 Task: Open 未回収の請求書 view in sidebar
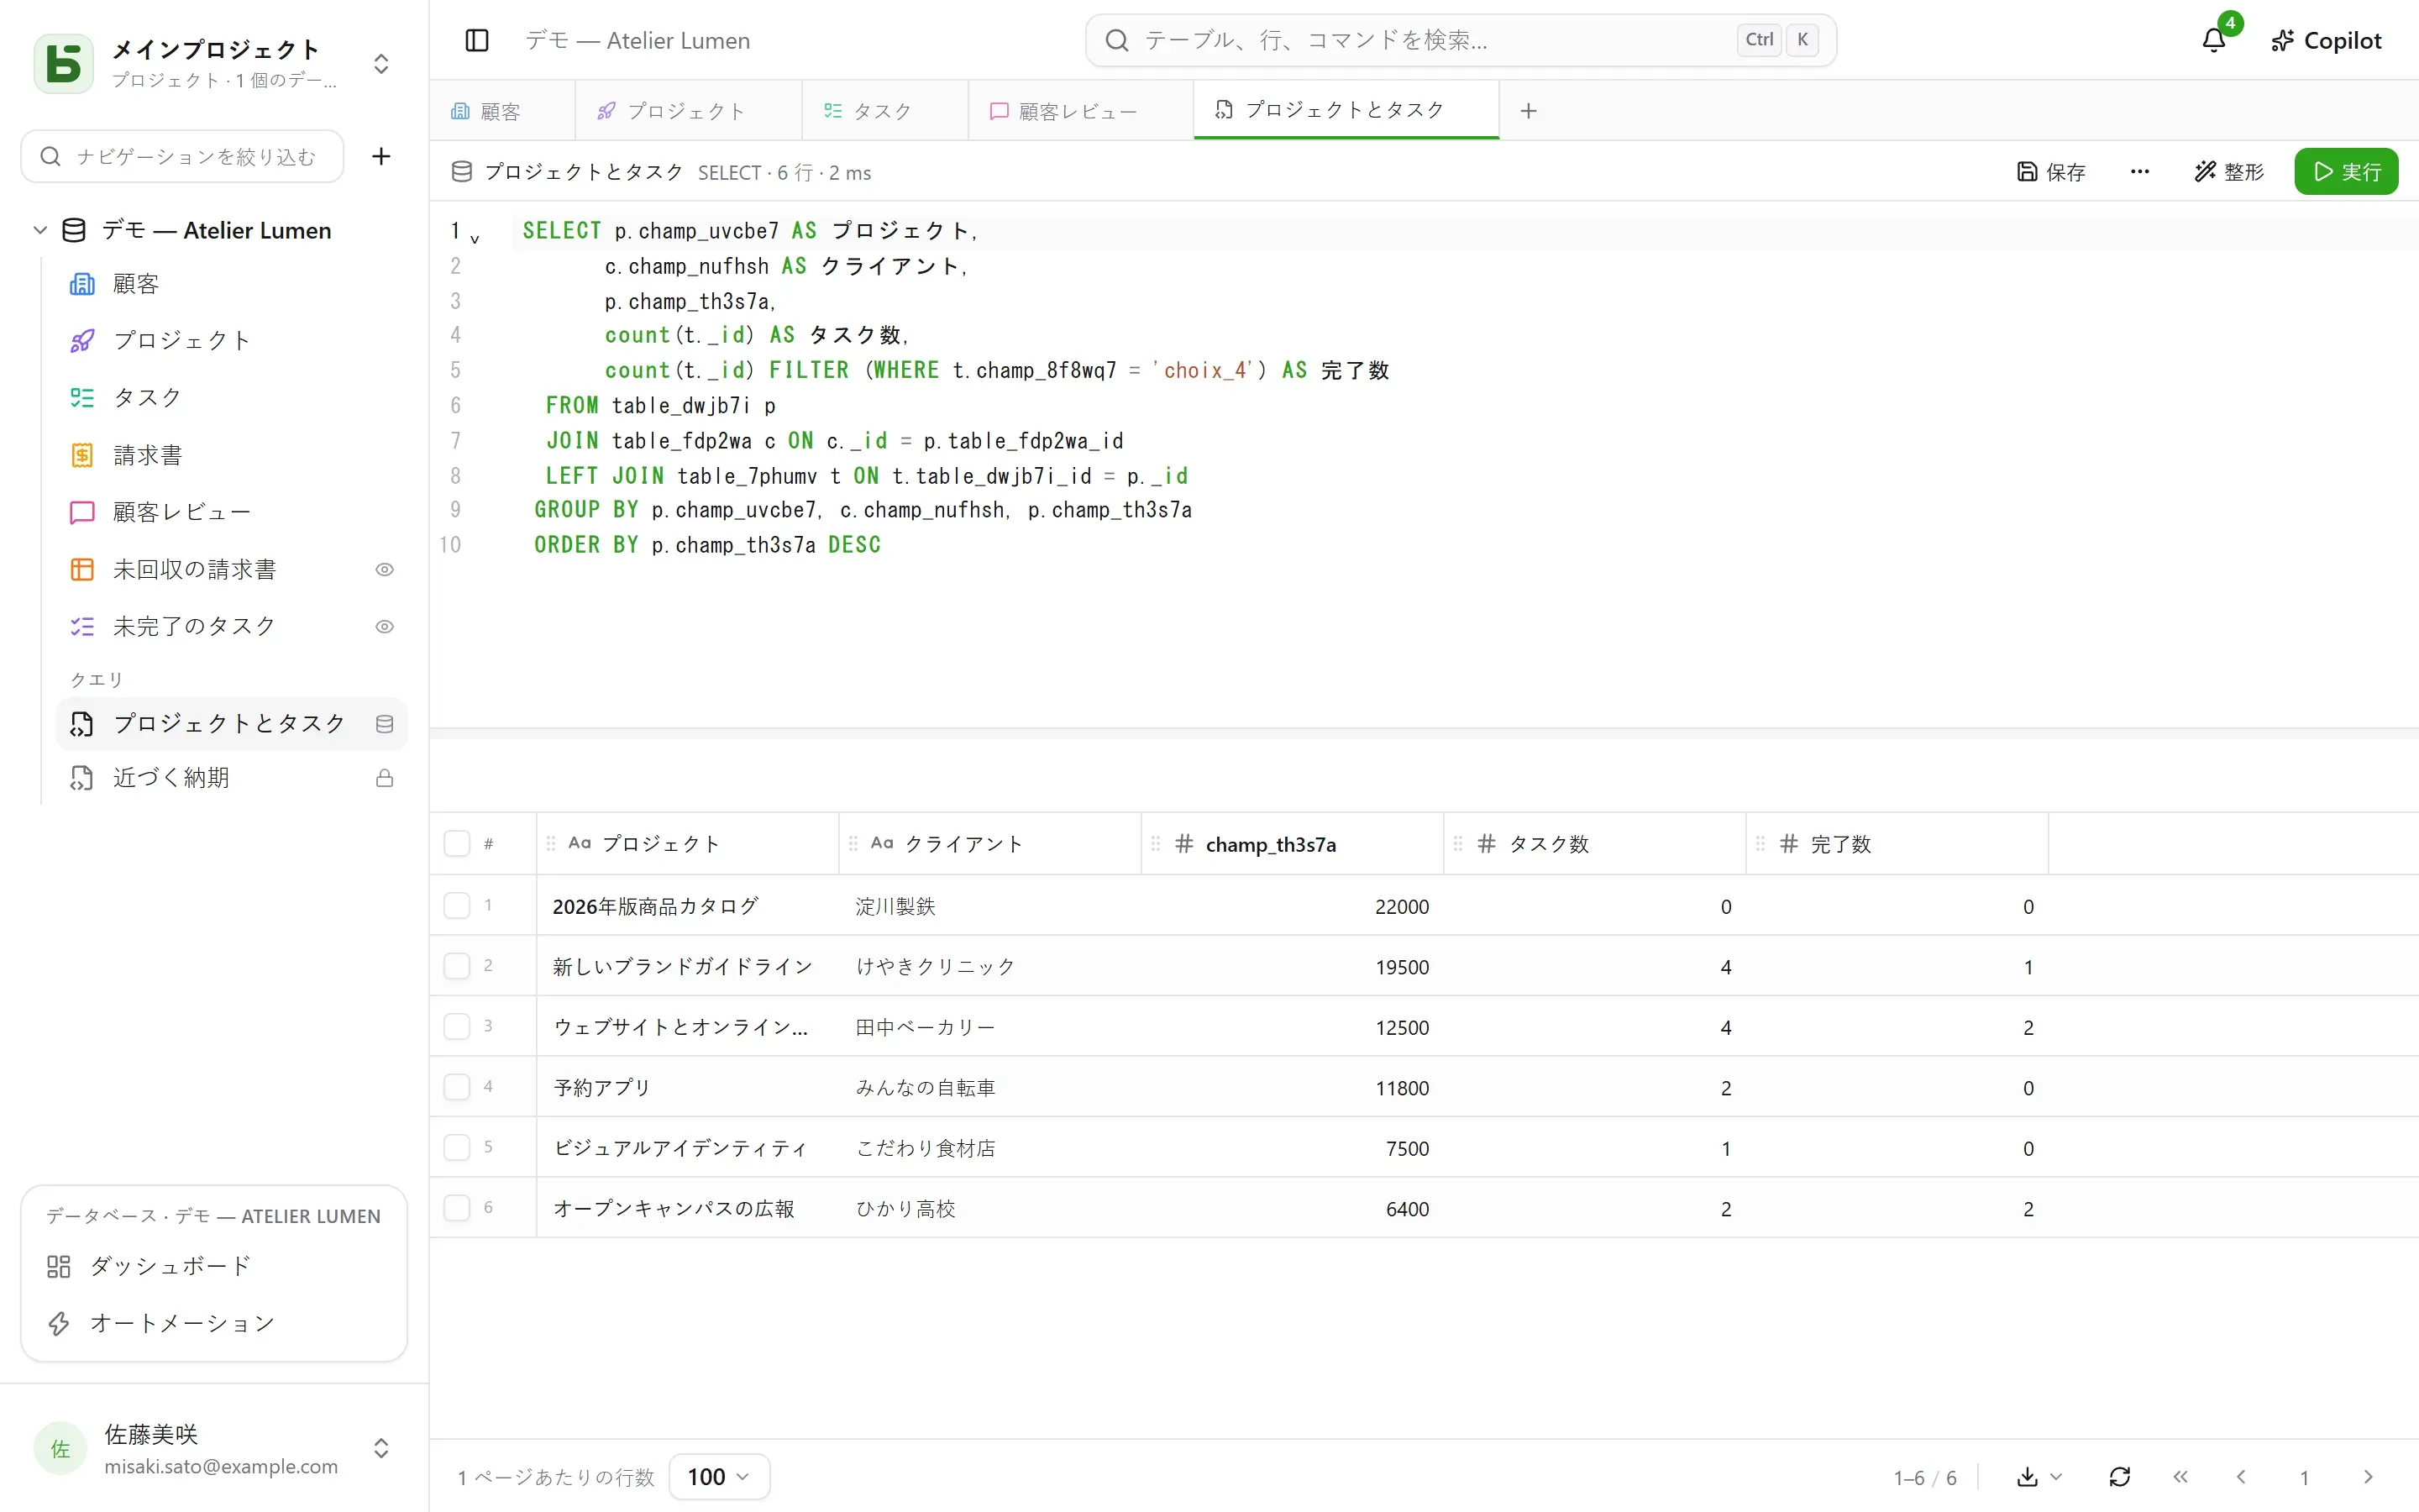pos(232,570)
